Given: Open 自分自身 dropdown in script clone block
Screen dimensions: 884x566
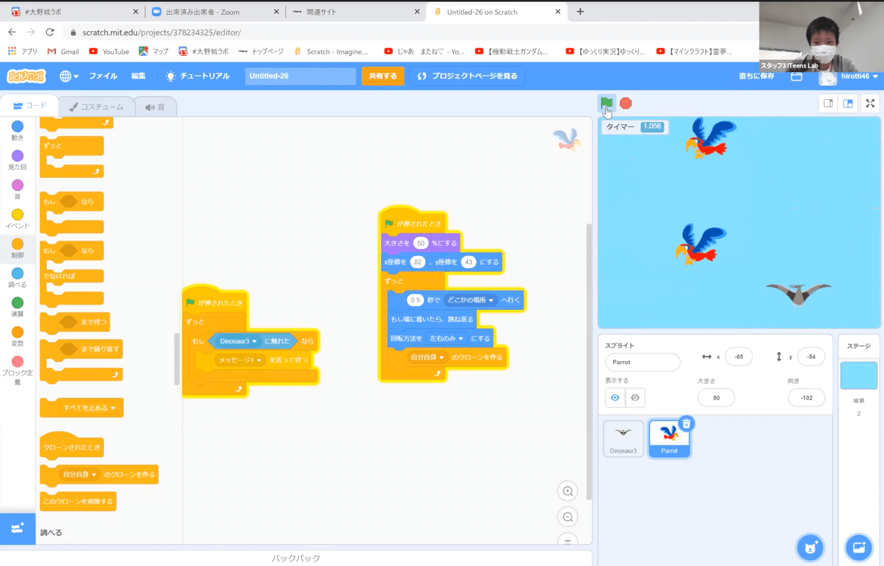Looking at the screenshot, I should [x=427, y=357].
